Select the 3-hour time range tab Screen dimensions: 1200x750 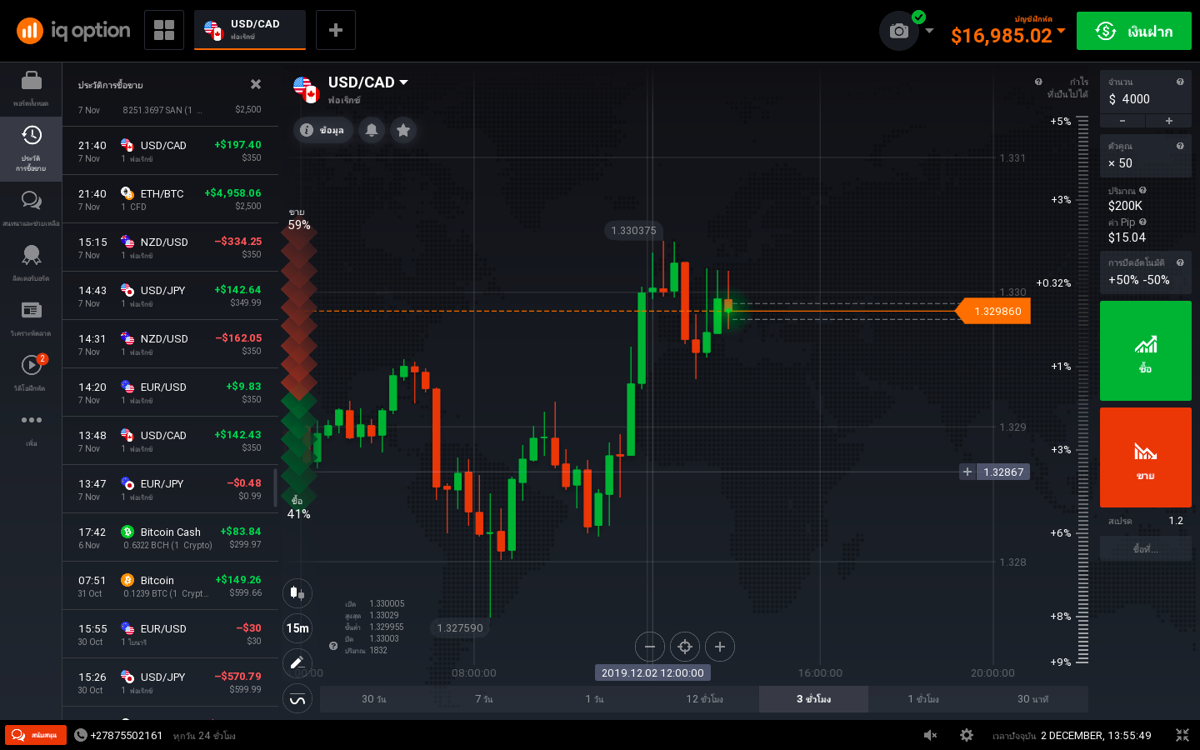pos(813,699)
